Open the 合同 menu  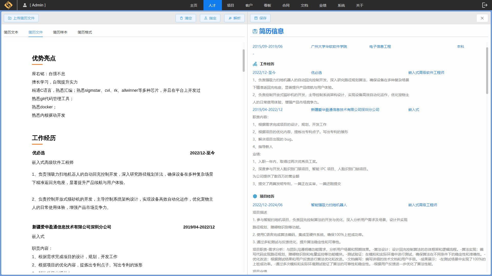pos(286,5)
